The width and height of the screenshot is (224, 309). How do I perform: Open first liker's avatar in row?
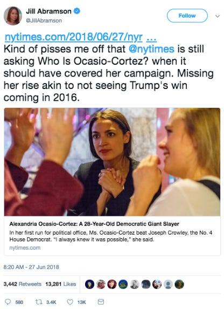point(89,284)
